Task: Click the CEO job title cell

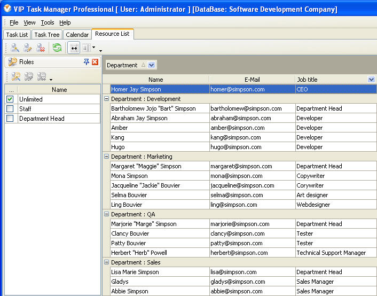Action: click(336, 89)
